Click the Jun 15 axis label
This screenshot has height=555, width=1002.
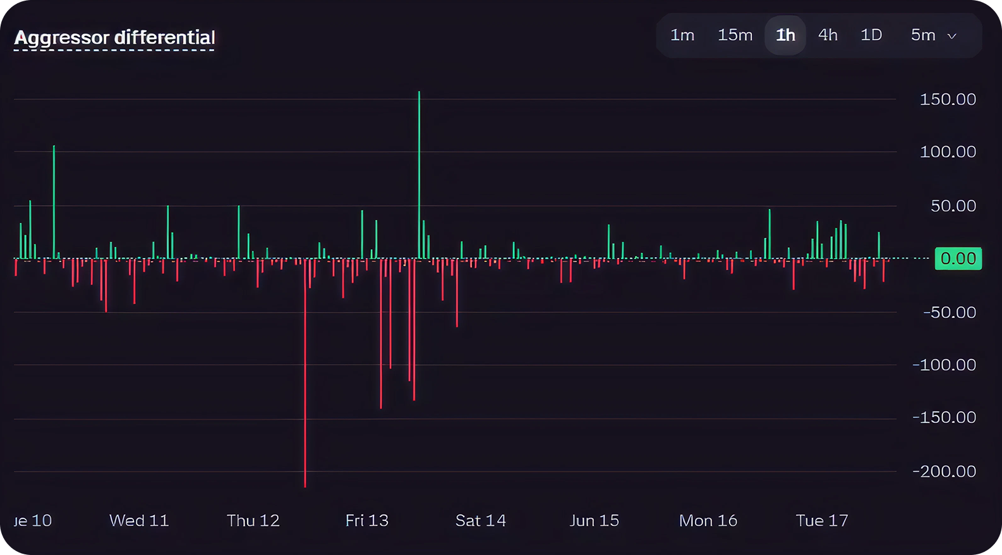click(x=594, y=520)
